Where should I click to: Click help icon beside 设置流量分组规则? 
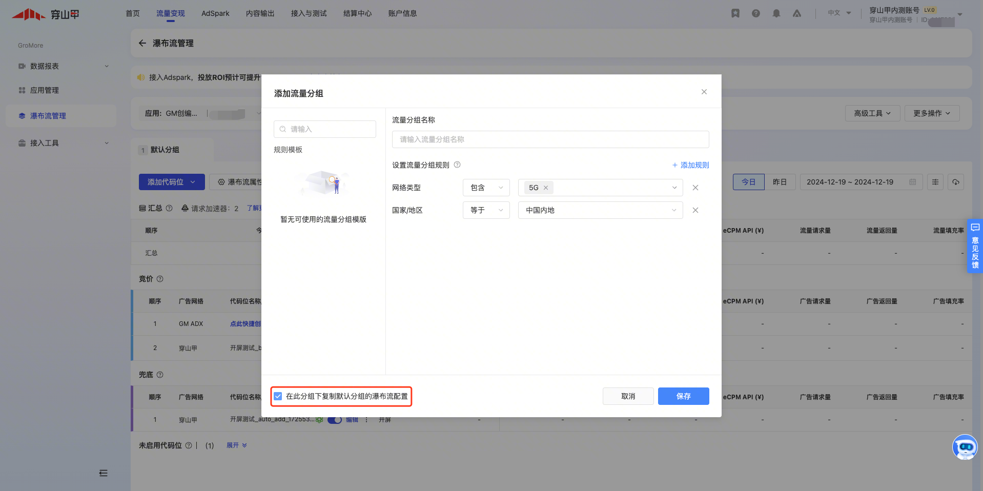pyautogui.click(x=457, y=165)
